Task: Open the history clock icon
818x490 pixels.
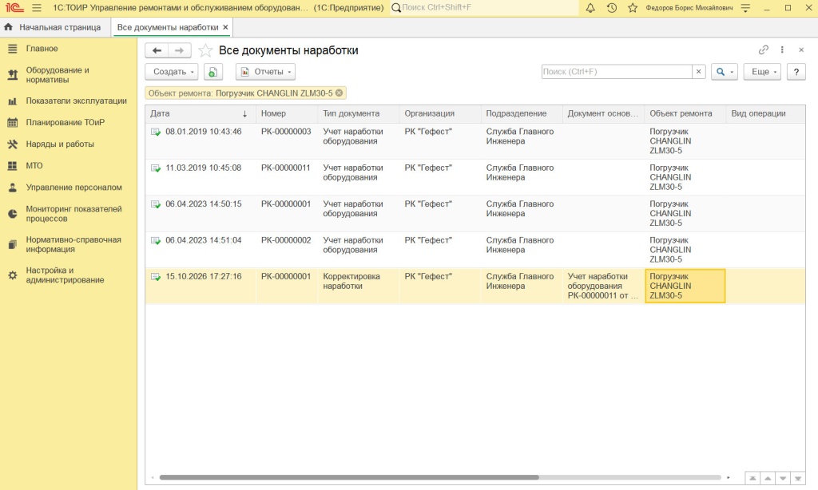Action: click(611, 8)
